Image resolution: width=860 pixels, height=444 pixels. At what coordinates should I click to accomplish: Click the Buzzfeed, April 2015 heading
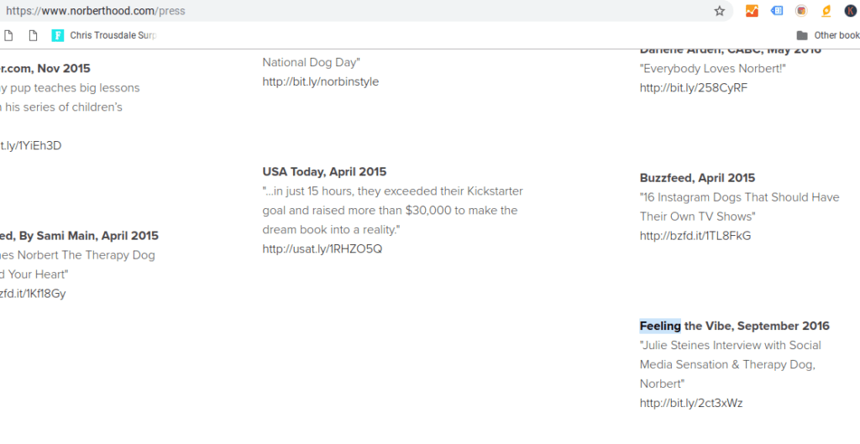[697, 178]
